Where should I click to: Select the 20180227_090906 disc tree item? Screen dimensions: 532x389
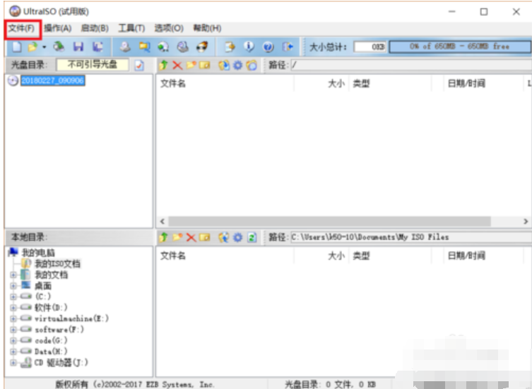click(52, 80)
